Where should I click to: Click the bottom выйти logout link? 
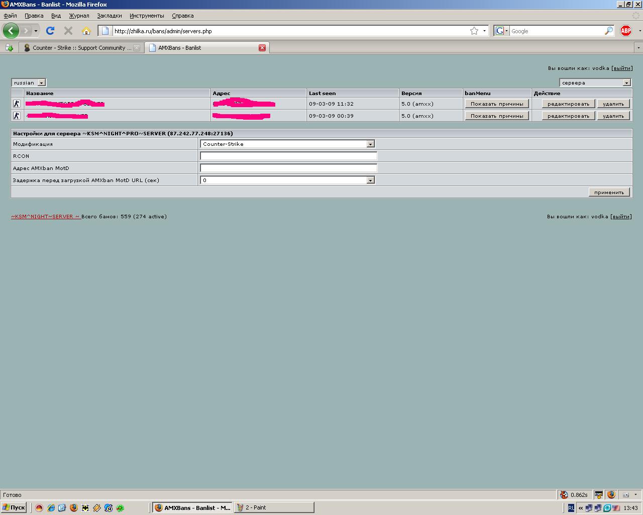(621, 216)
